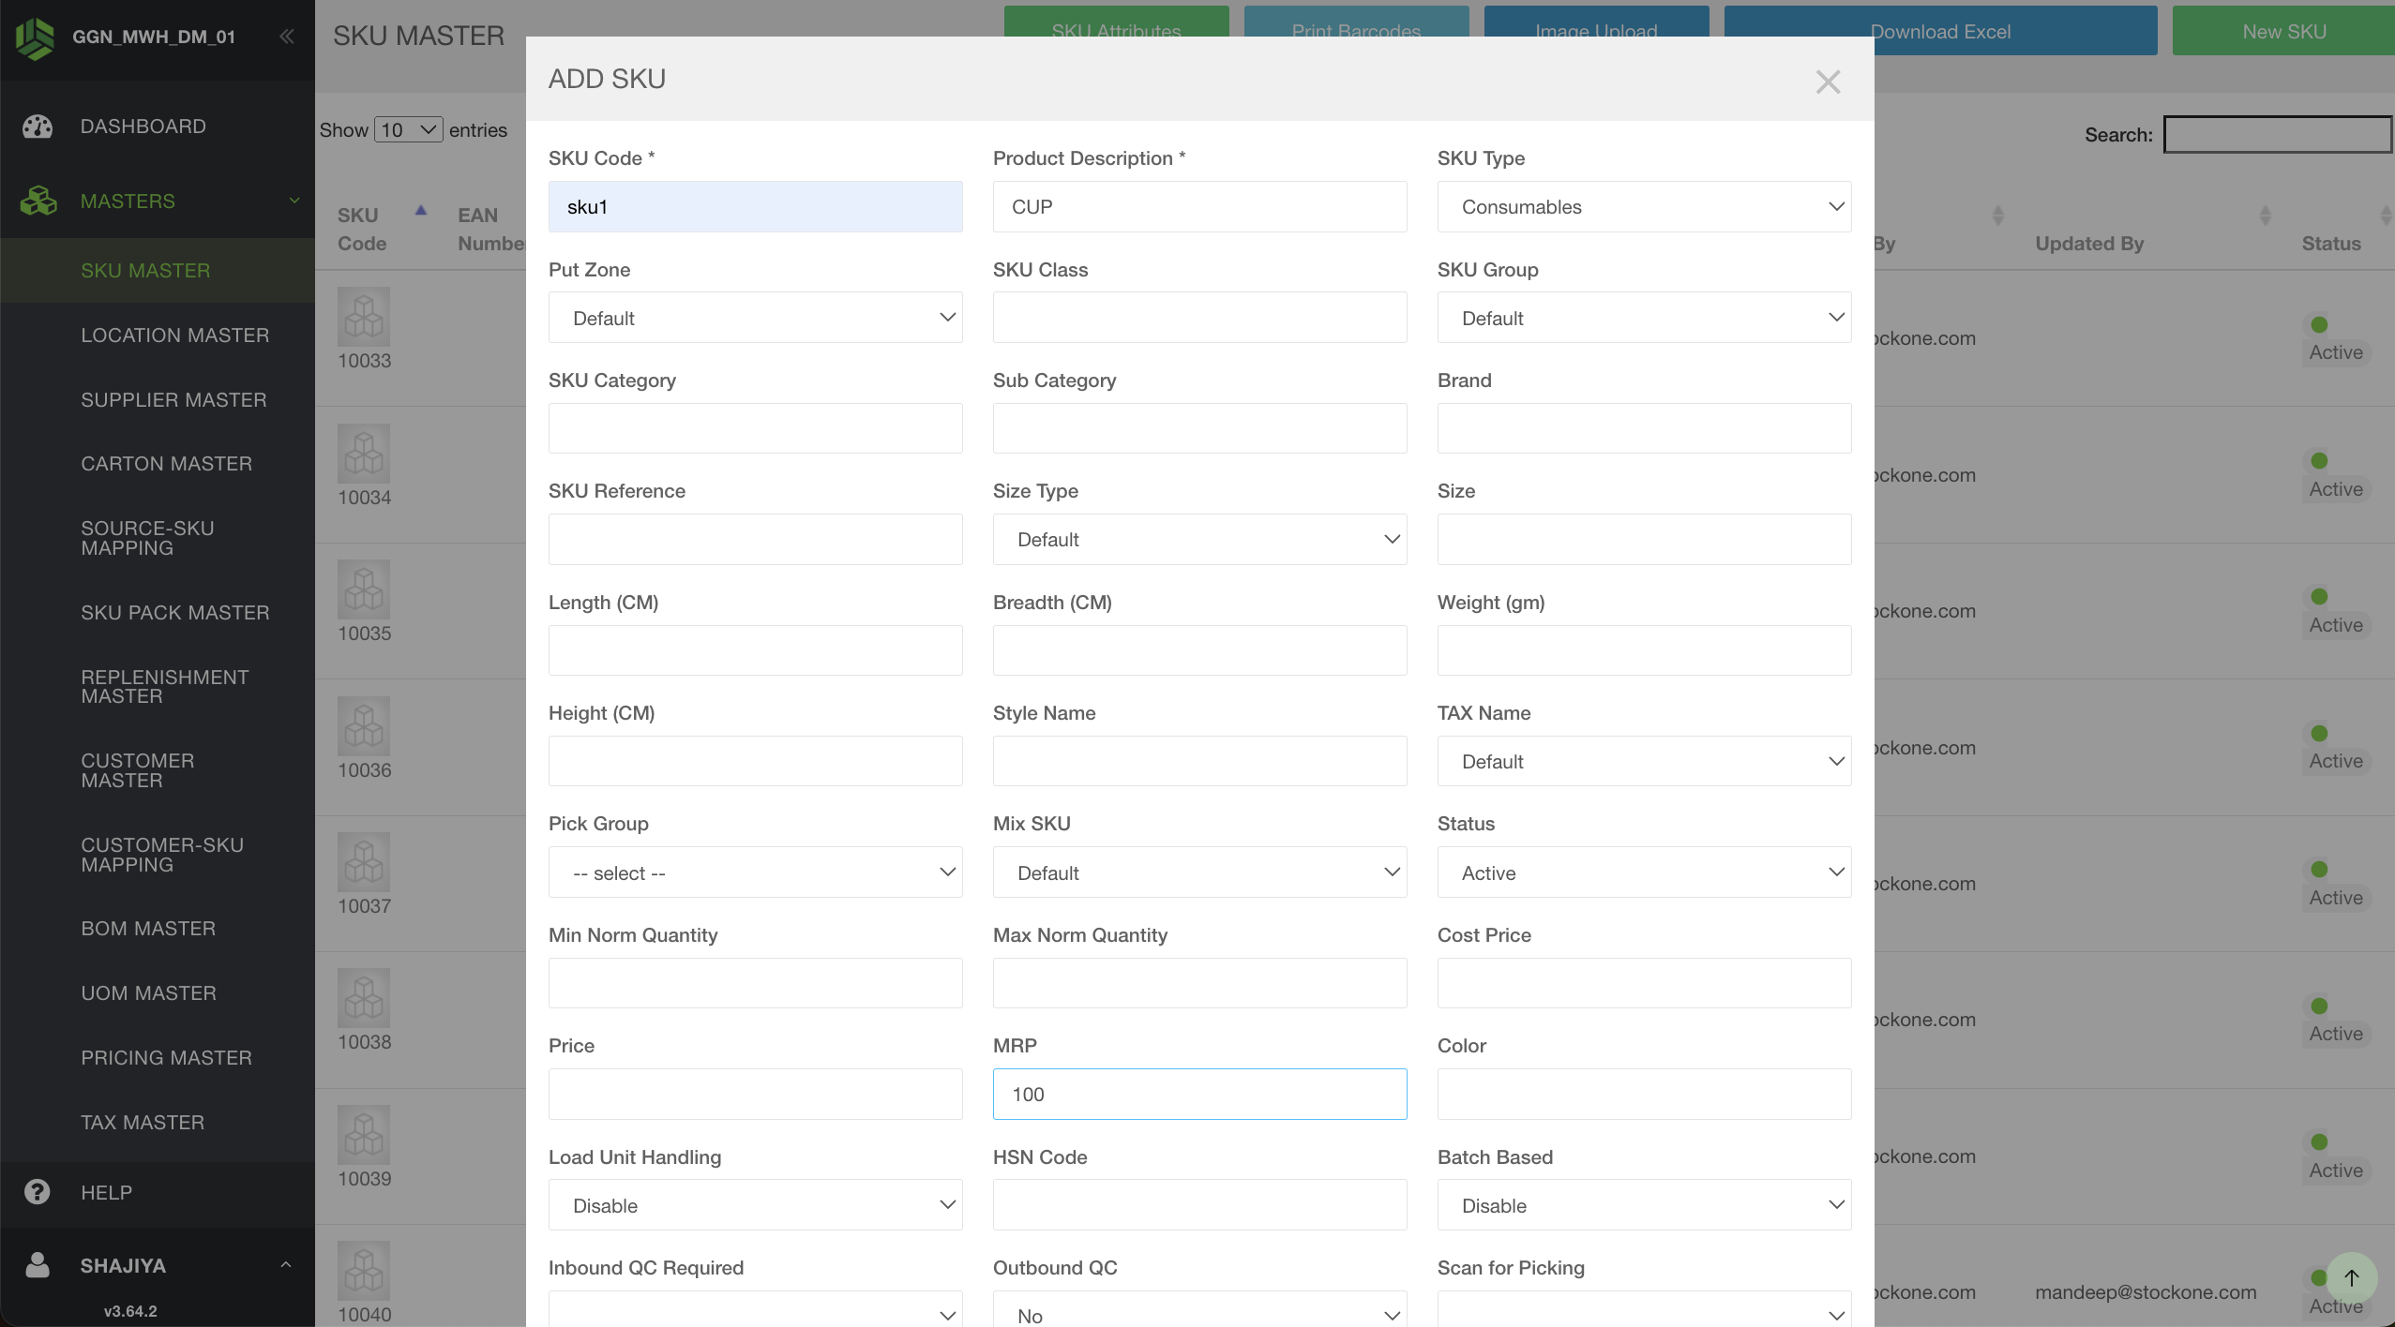The height and width of the screenshot is (1327, 2395).
Task: Open the SKU Type dropdown
Action: tap(1644, 207)
